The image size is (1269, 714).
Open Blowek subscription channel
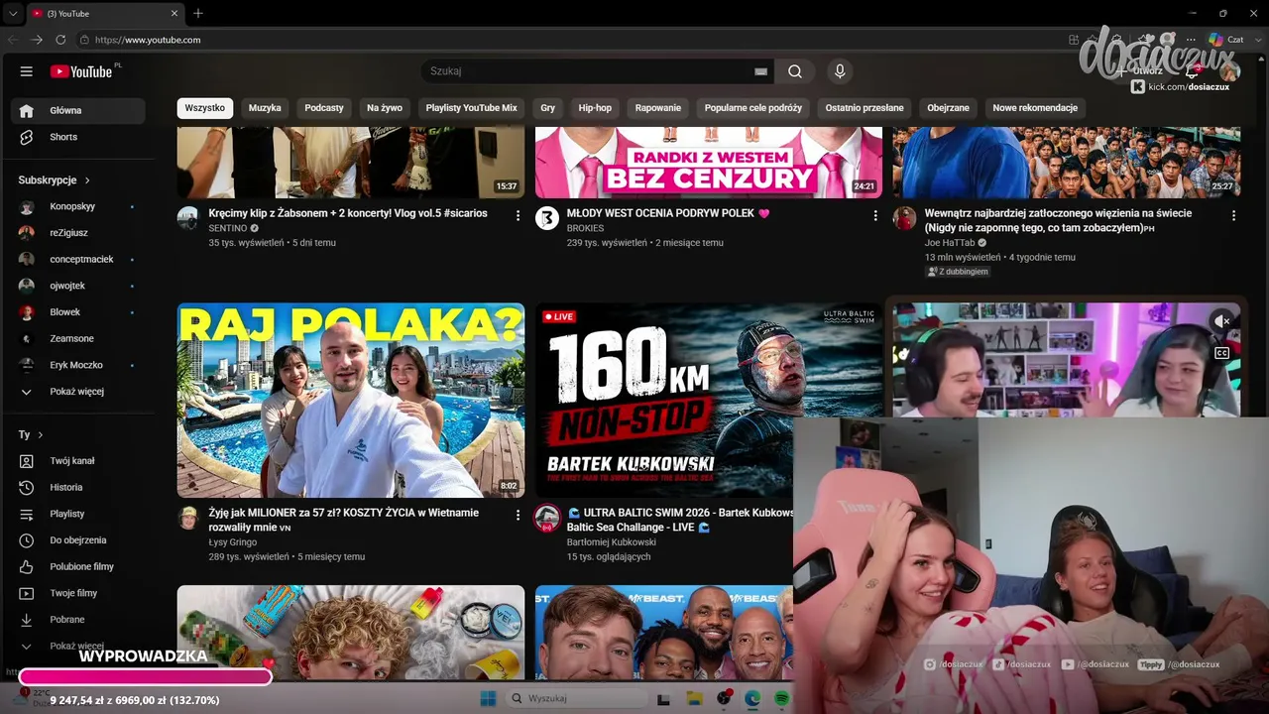click(77, 312)
